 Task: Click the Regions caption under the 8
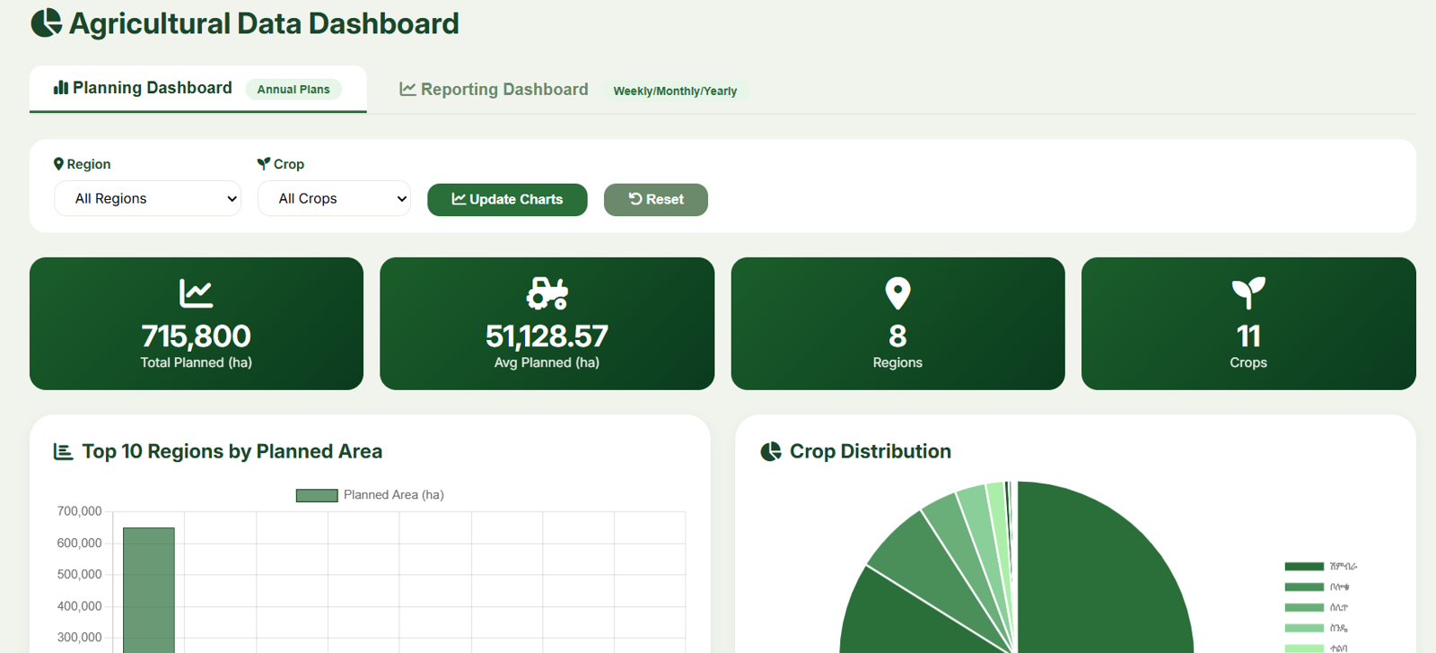[x=897, y=362]
